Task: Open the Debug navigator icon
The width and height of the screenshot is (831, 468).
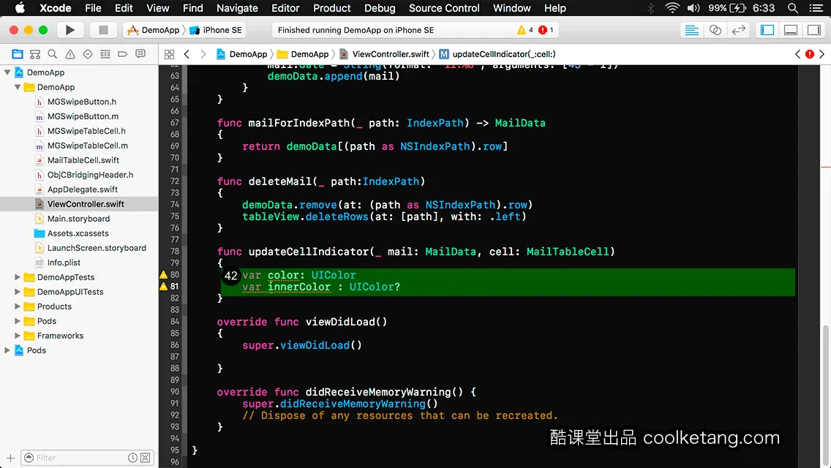Action: [105, 54]
